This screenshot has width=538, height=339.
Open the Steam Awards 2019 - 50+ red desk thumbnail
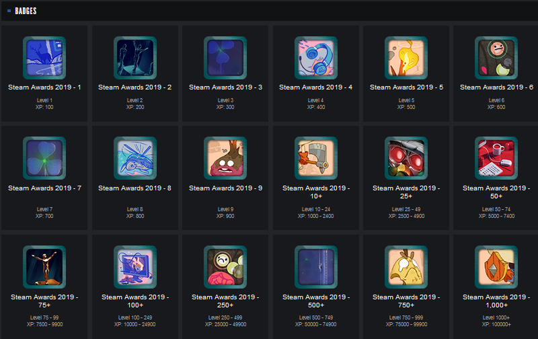point(496,158)
